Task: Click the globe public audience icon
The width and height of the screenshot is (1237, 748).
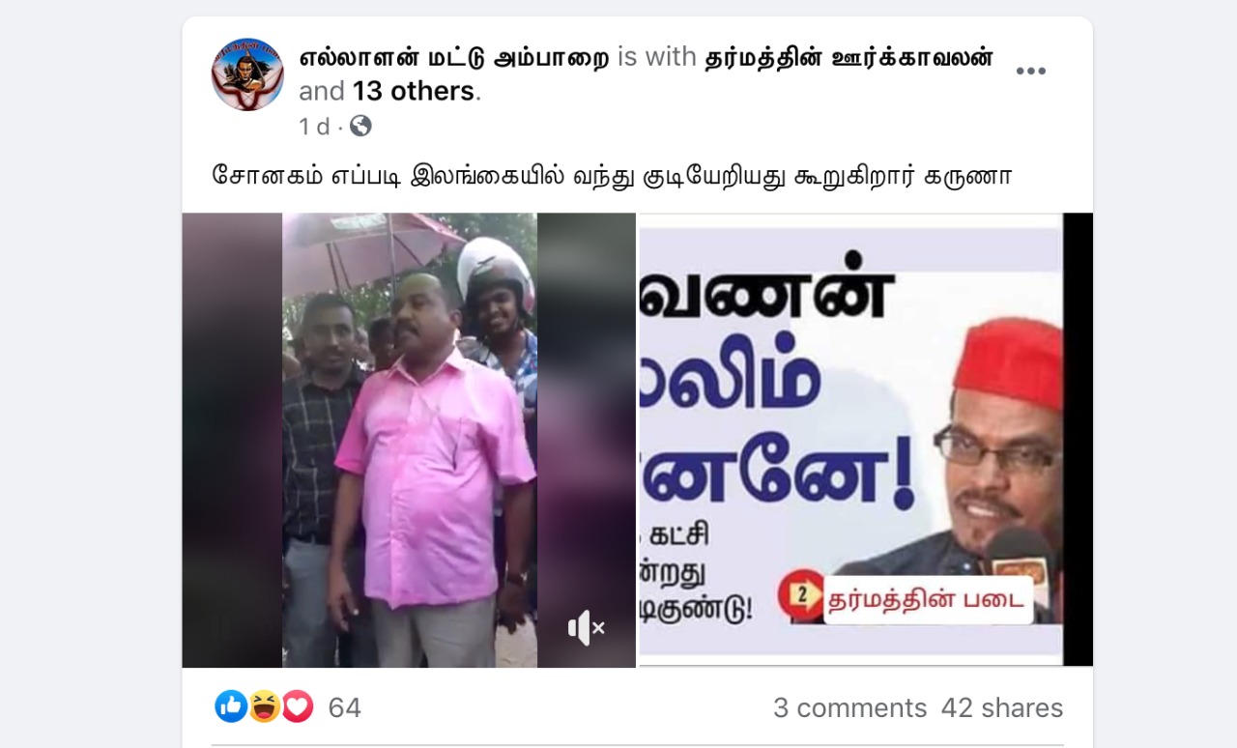Action: pos(360,126)
